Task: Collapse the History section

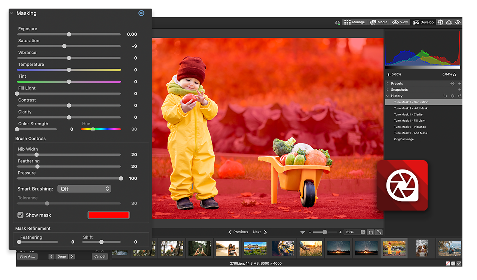Action: coord(388,96)
